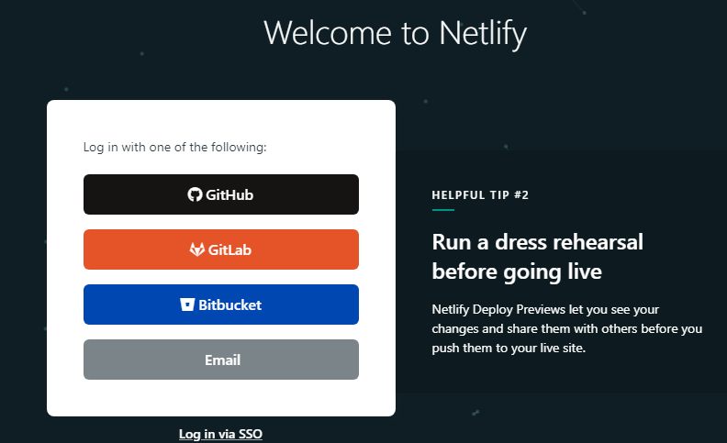Click empty white space below the Email button
Viewport: 727px width, 443px height.
point(221,397)
